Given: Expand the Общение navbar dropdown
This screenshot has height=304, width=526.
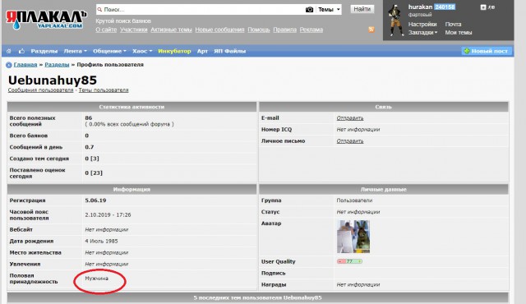Looking at the screenshot, I should pyautogui.click(x=109, y=51).
